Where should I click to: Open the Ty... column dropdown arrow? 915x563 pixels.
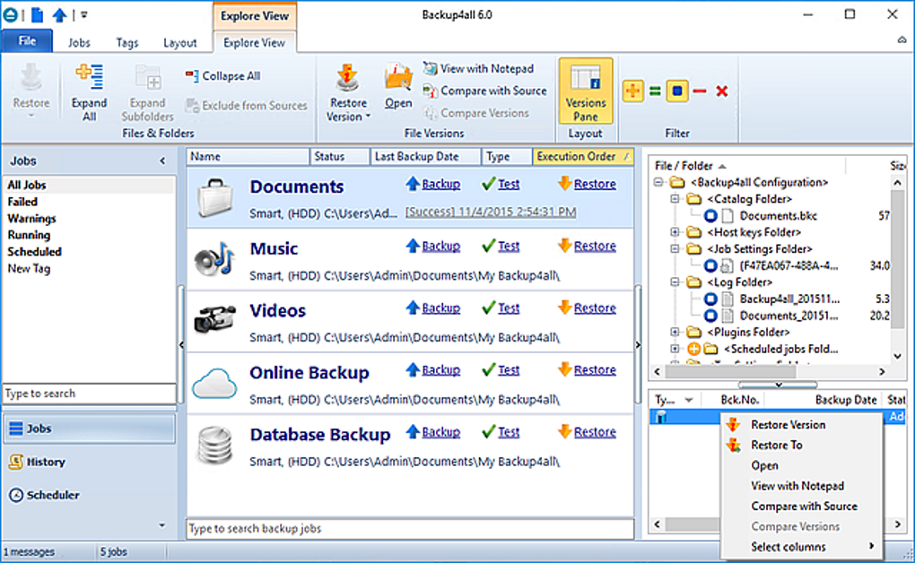point(689,400)
